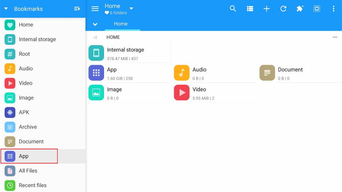Open the three-dot overflow menu in toolbar
The width and height of the screenshot is (342, 192).
333,9
